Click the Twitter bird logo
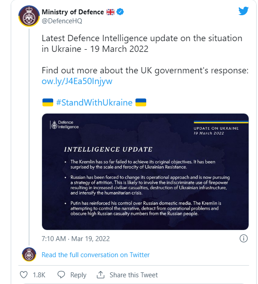 click(x=243, y=11)
